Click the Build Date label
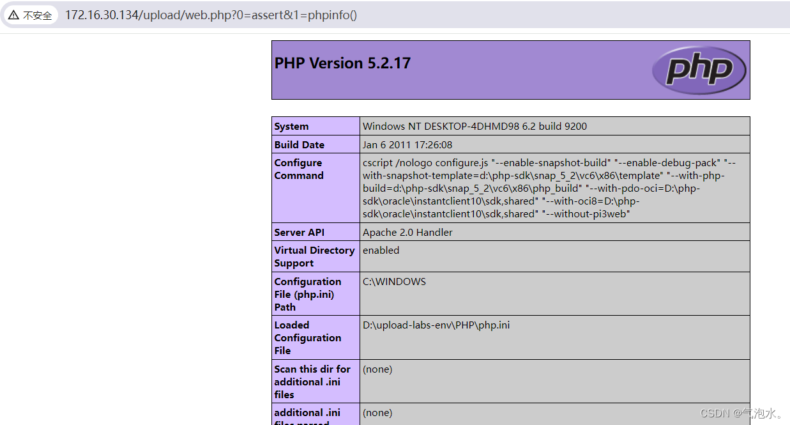790x425 pixels. pyautogui.click(x=299, y=145)
